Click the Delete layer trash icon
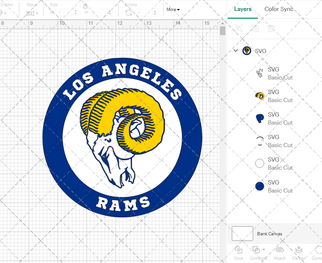The width and height of the screenshot is (322, 263). tap(271, 28)
